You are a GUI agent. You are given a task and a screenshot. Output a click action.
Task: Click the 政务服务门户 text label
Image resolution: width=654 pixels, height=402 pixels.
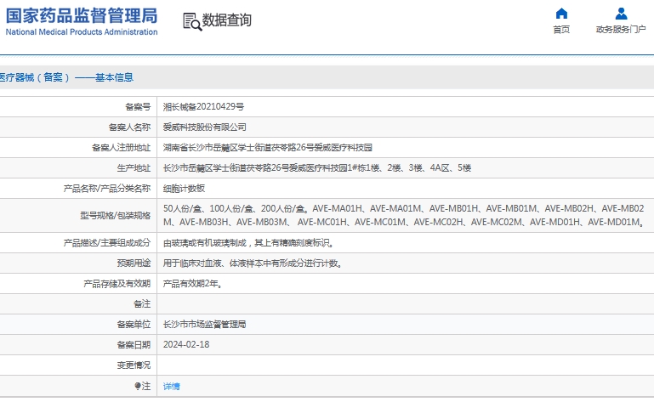pos(621,30)
